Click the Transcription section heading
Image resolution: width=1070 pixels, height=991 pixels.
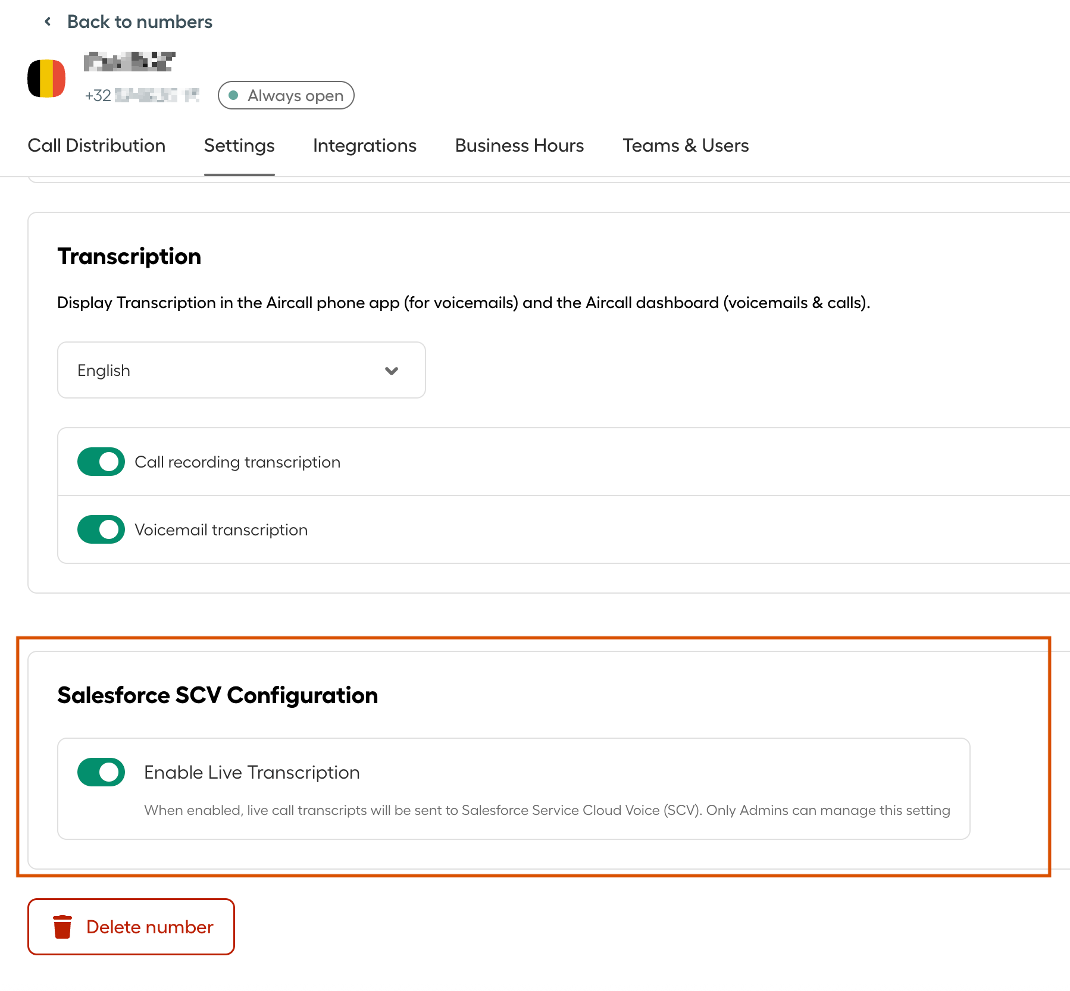pos(129,256)
